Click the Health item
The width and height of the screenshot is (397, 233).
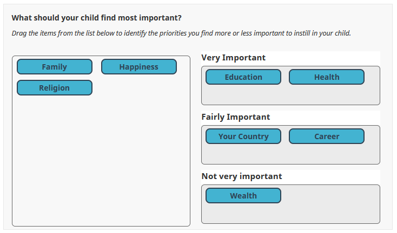tap(327, 77)
